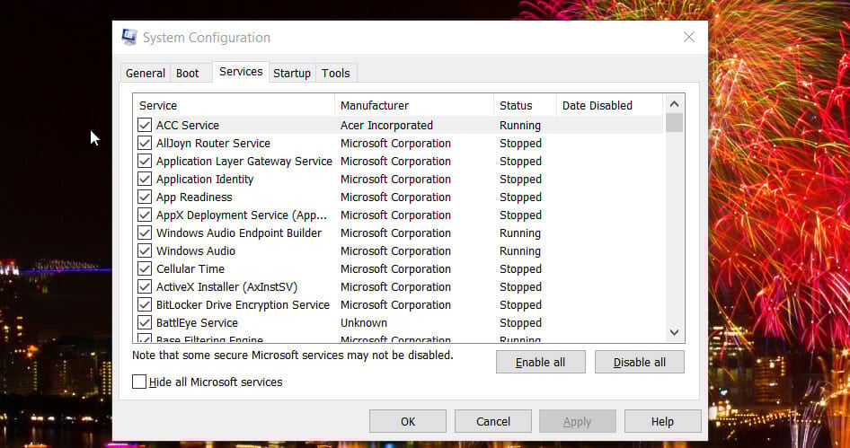
Task: Open Help from the dialog
Action: click(x=662, y=421)
